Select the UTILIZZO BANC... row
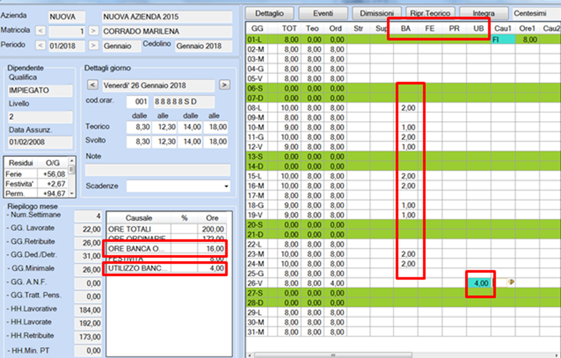Screen dimensions: 561x358 (x=167, y=268)
